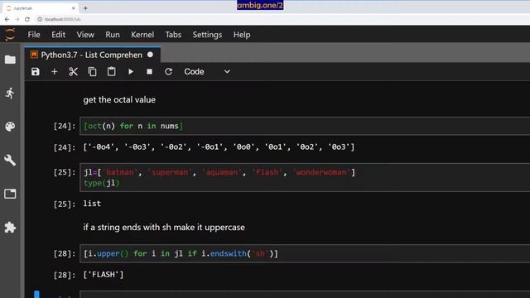Open the File menu
This screenshot has height=298, width=530.
[34, 35]
